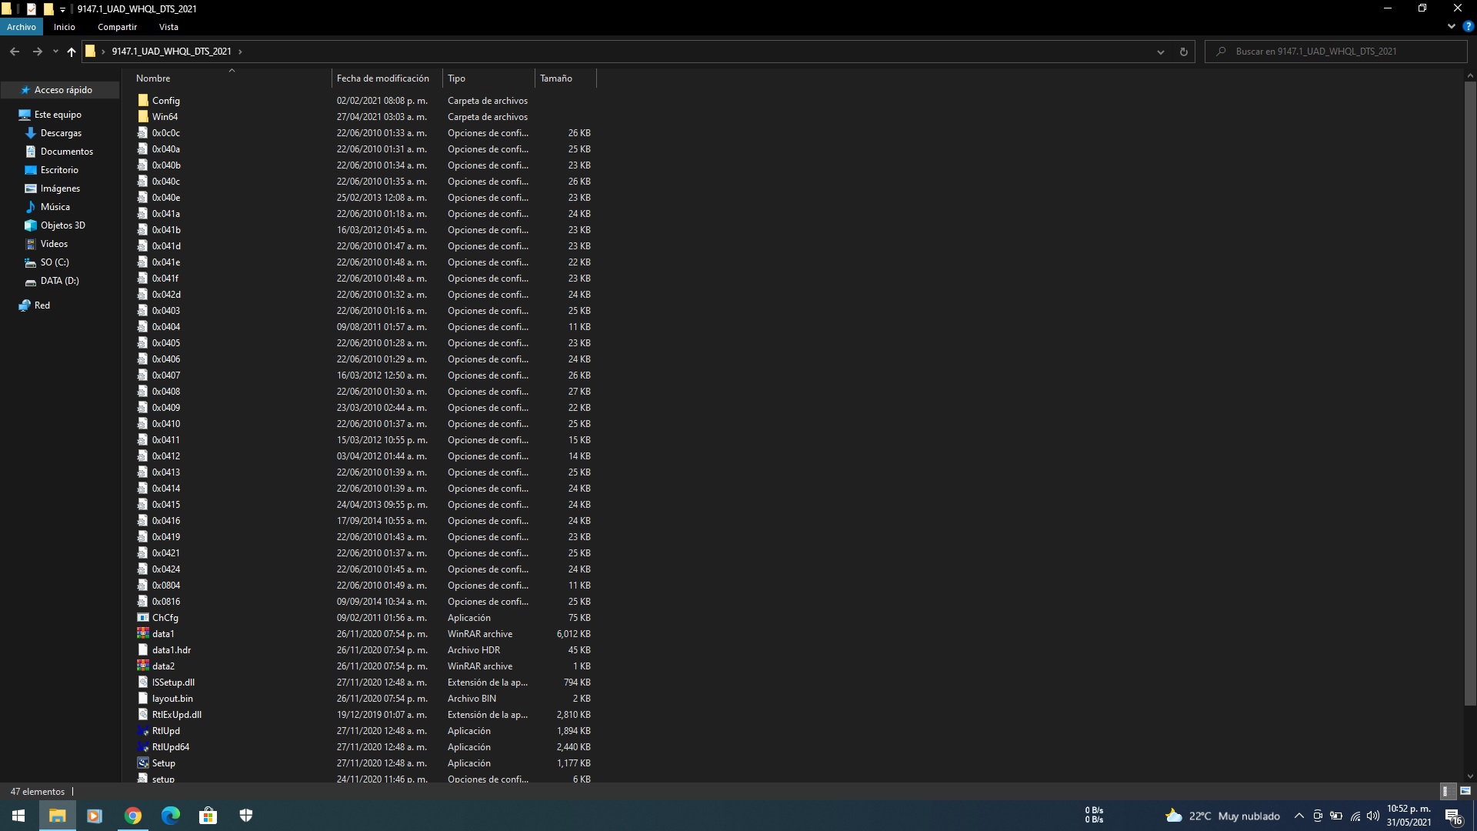The height and width of the screenshot is (831, 1477).
Task: Sort by Tamaño column header
Action: 565,78
